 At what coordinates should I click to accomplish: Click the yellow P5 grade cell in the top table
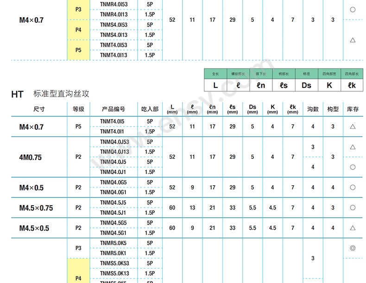(78, 50)
